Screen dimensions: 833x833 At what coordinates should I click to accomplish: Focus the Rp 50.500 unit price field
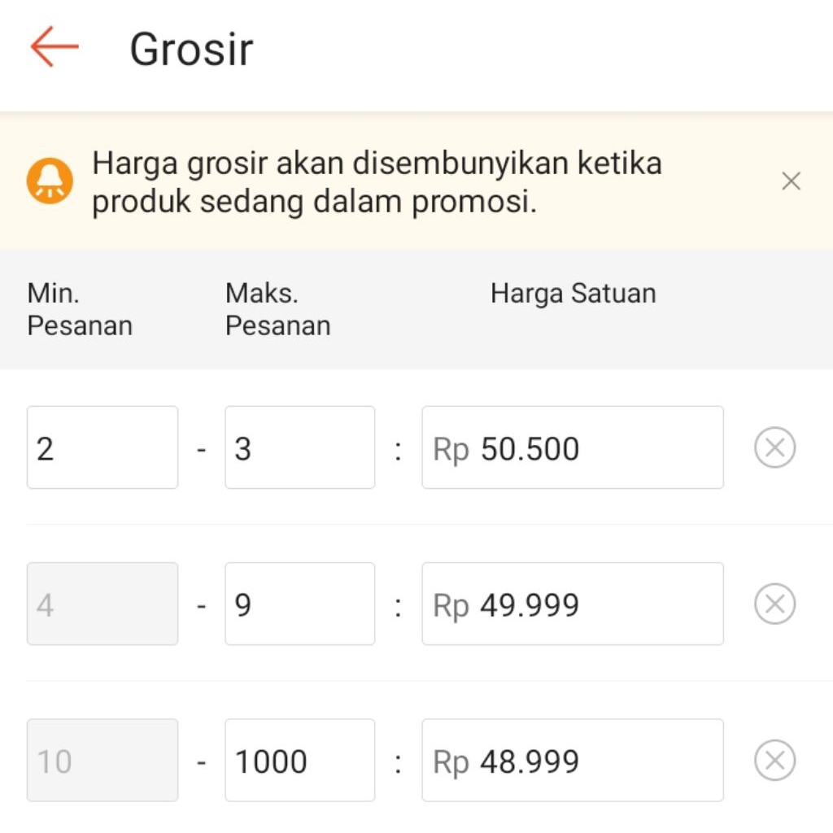click(572, 447)
